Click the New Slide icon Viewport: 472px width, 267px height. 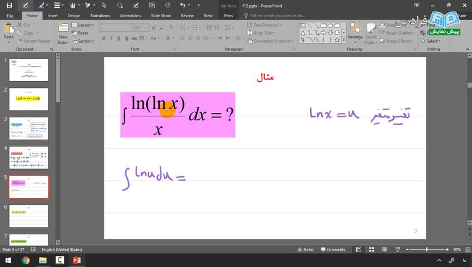pyautogui.click(x=63, y=28)
